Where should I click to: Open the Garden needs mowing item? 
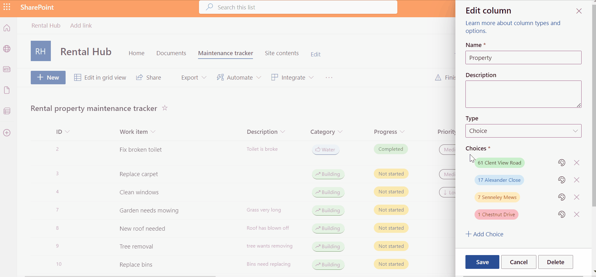pos(149,211)
